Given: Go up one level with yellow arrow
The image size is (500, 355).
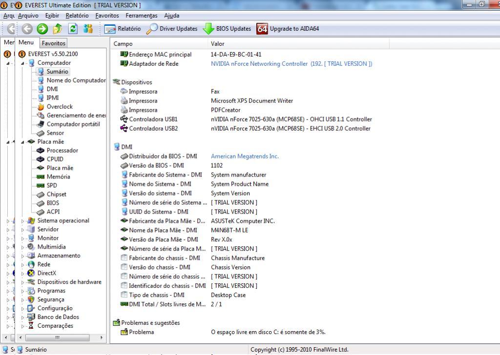Looking at the screenshot, I should [58, 29].
